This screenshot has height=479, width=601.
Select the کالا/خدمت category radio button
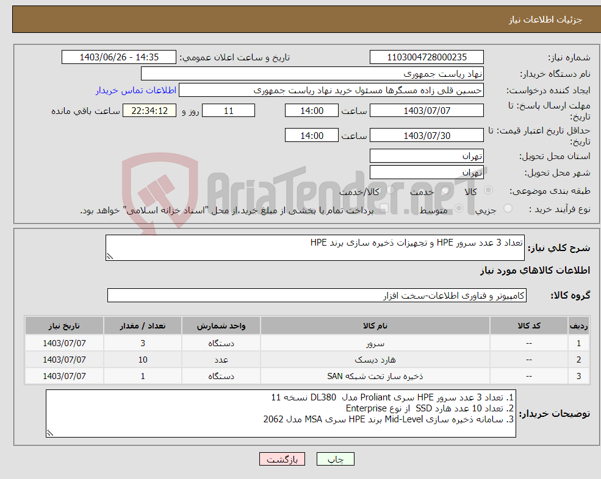(390, 190)
